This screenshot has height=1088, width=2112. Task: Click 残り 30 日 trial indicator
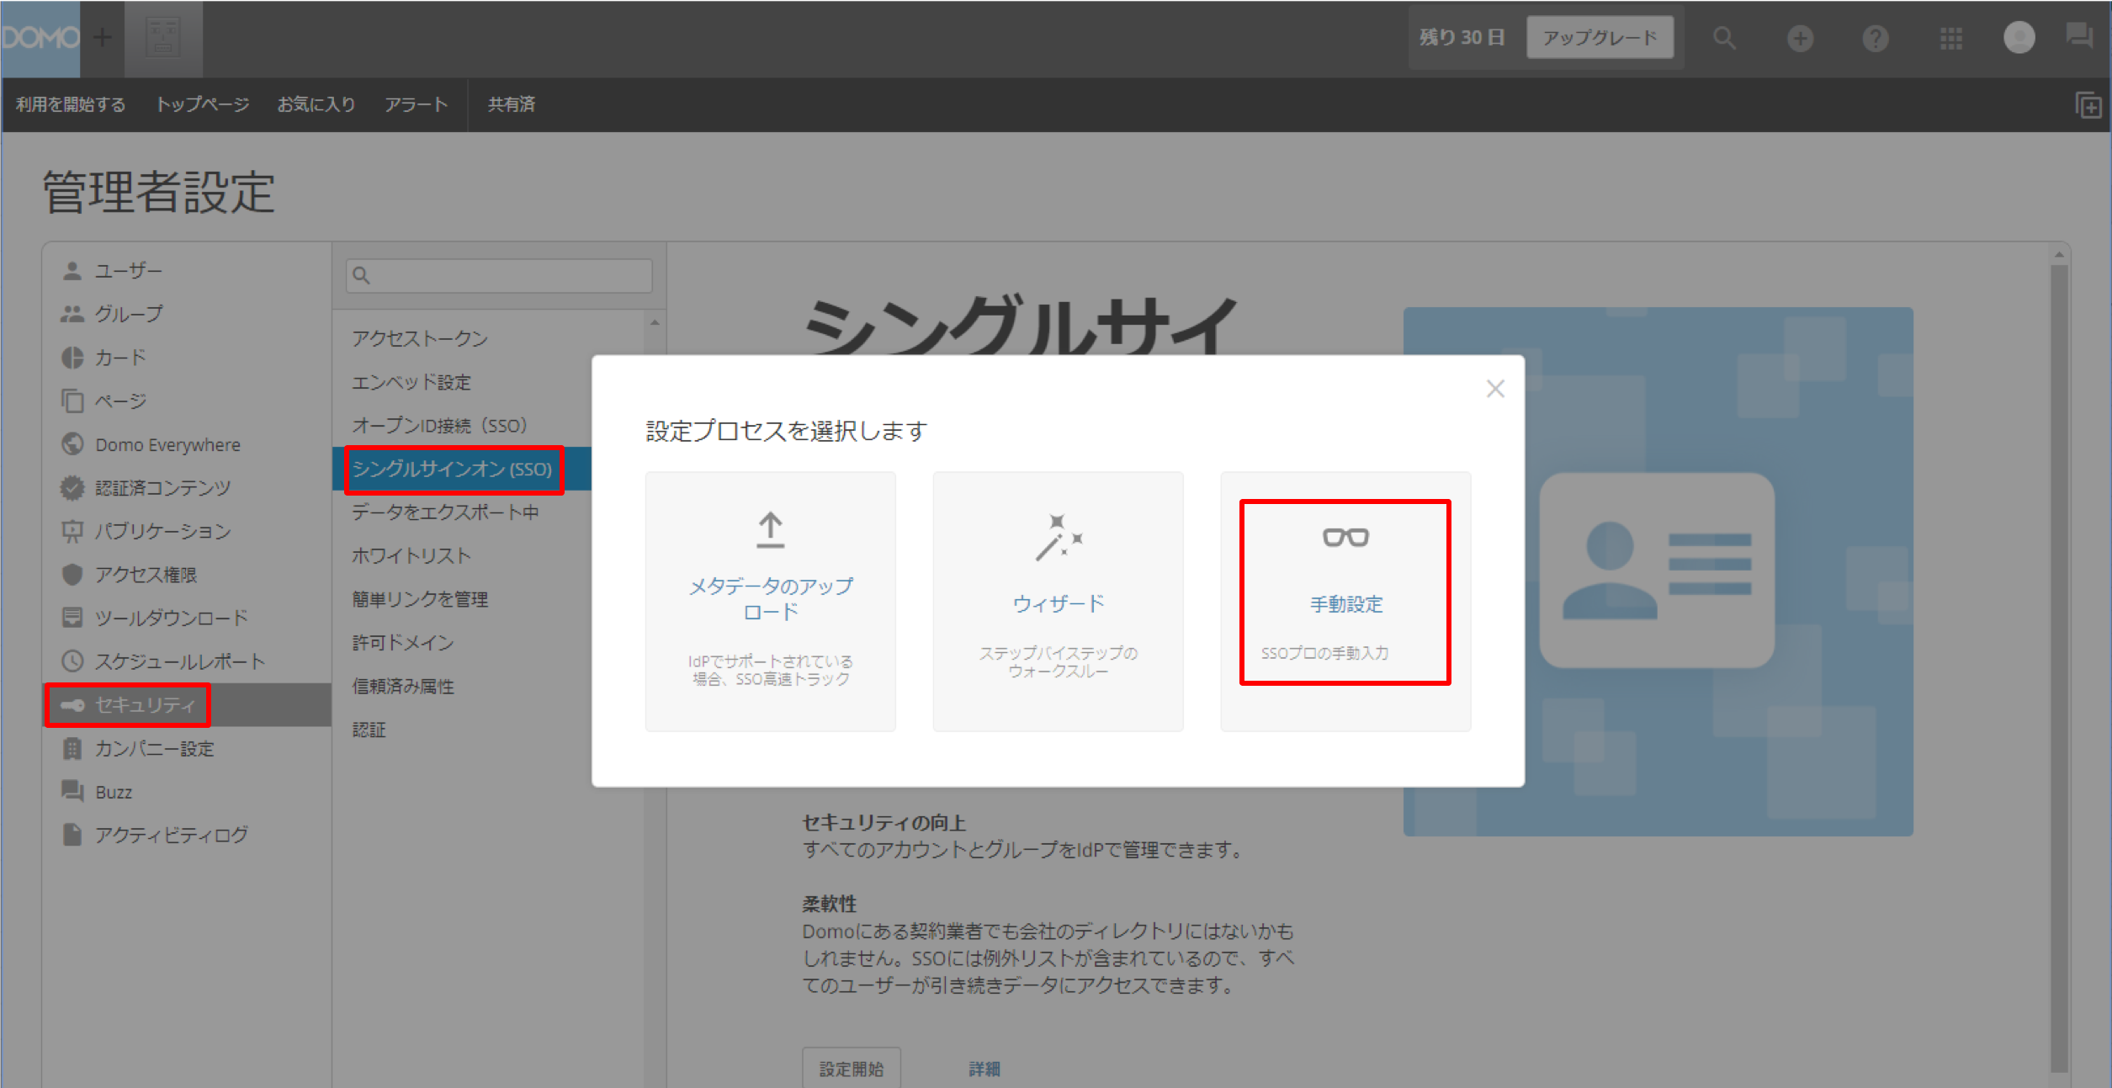(x=1462, y=38)
